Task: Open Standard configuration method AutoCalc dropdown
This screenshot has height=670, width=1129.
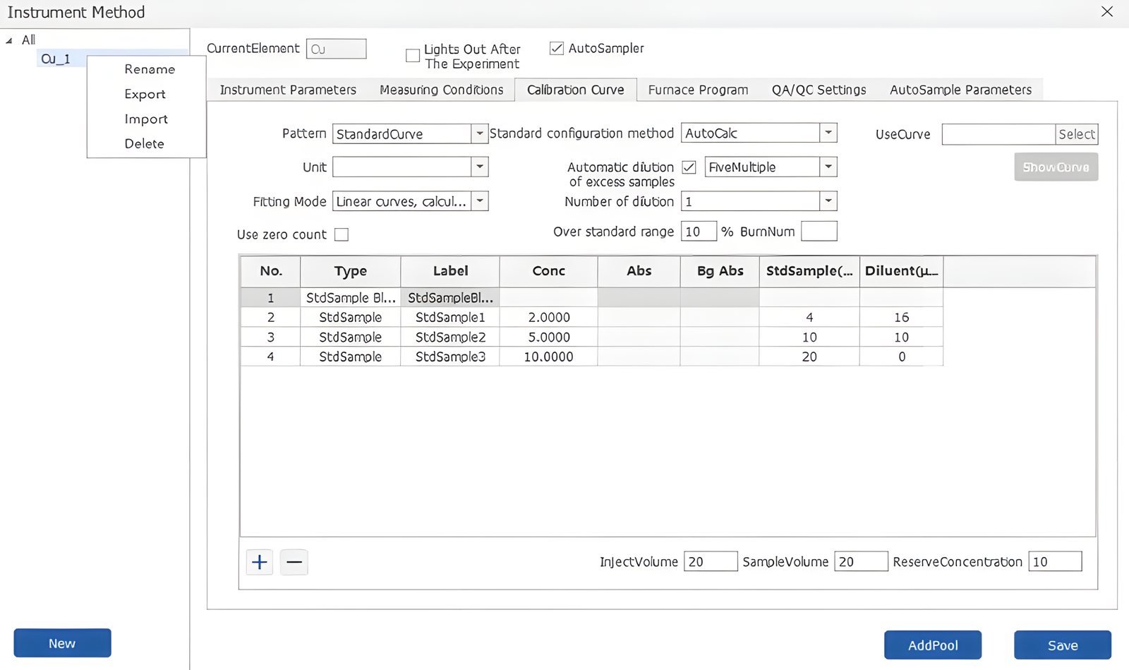Action: (828, 133)
